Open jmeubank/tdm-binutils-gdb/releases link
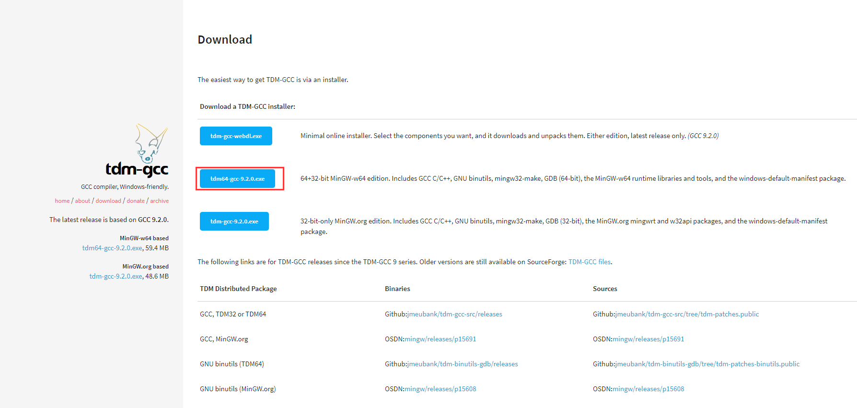 [463, 364]
